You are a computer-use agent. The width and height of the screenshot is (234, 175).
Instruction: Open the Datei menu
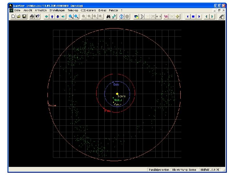tap(17, 10)
